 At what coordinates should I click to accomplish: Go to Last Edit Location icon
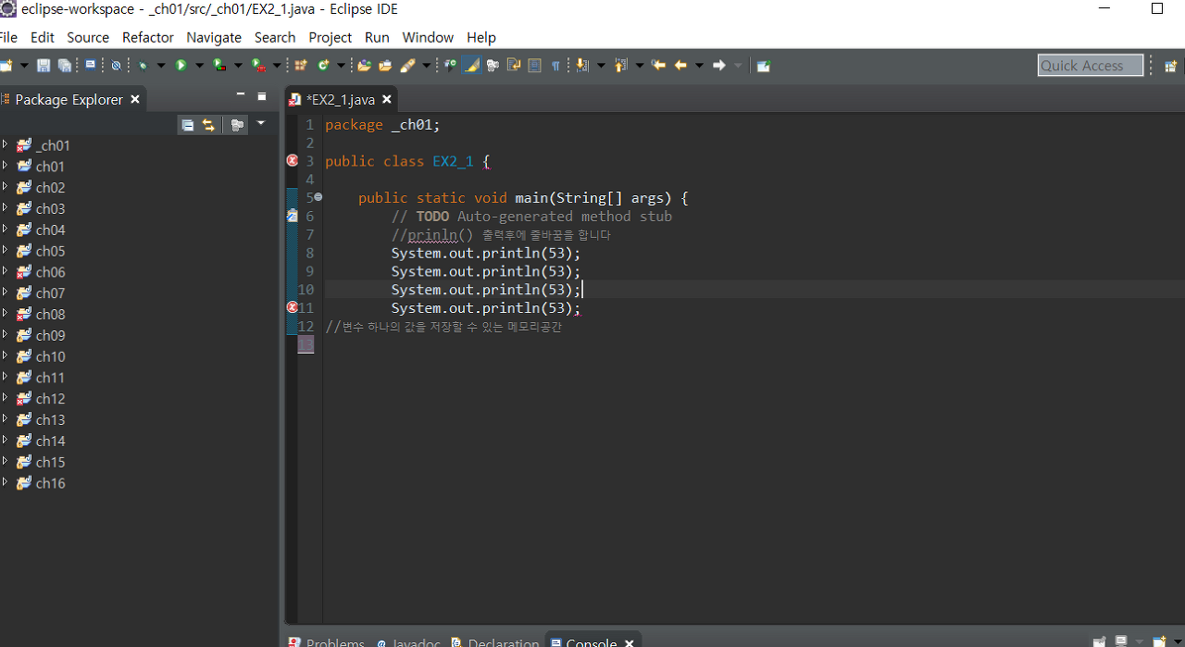pos(658,66)
